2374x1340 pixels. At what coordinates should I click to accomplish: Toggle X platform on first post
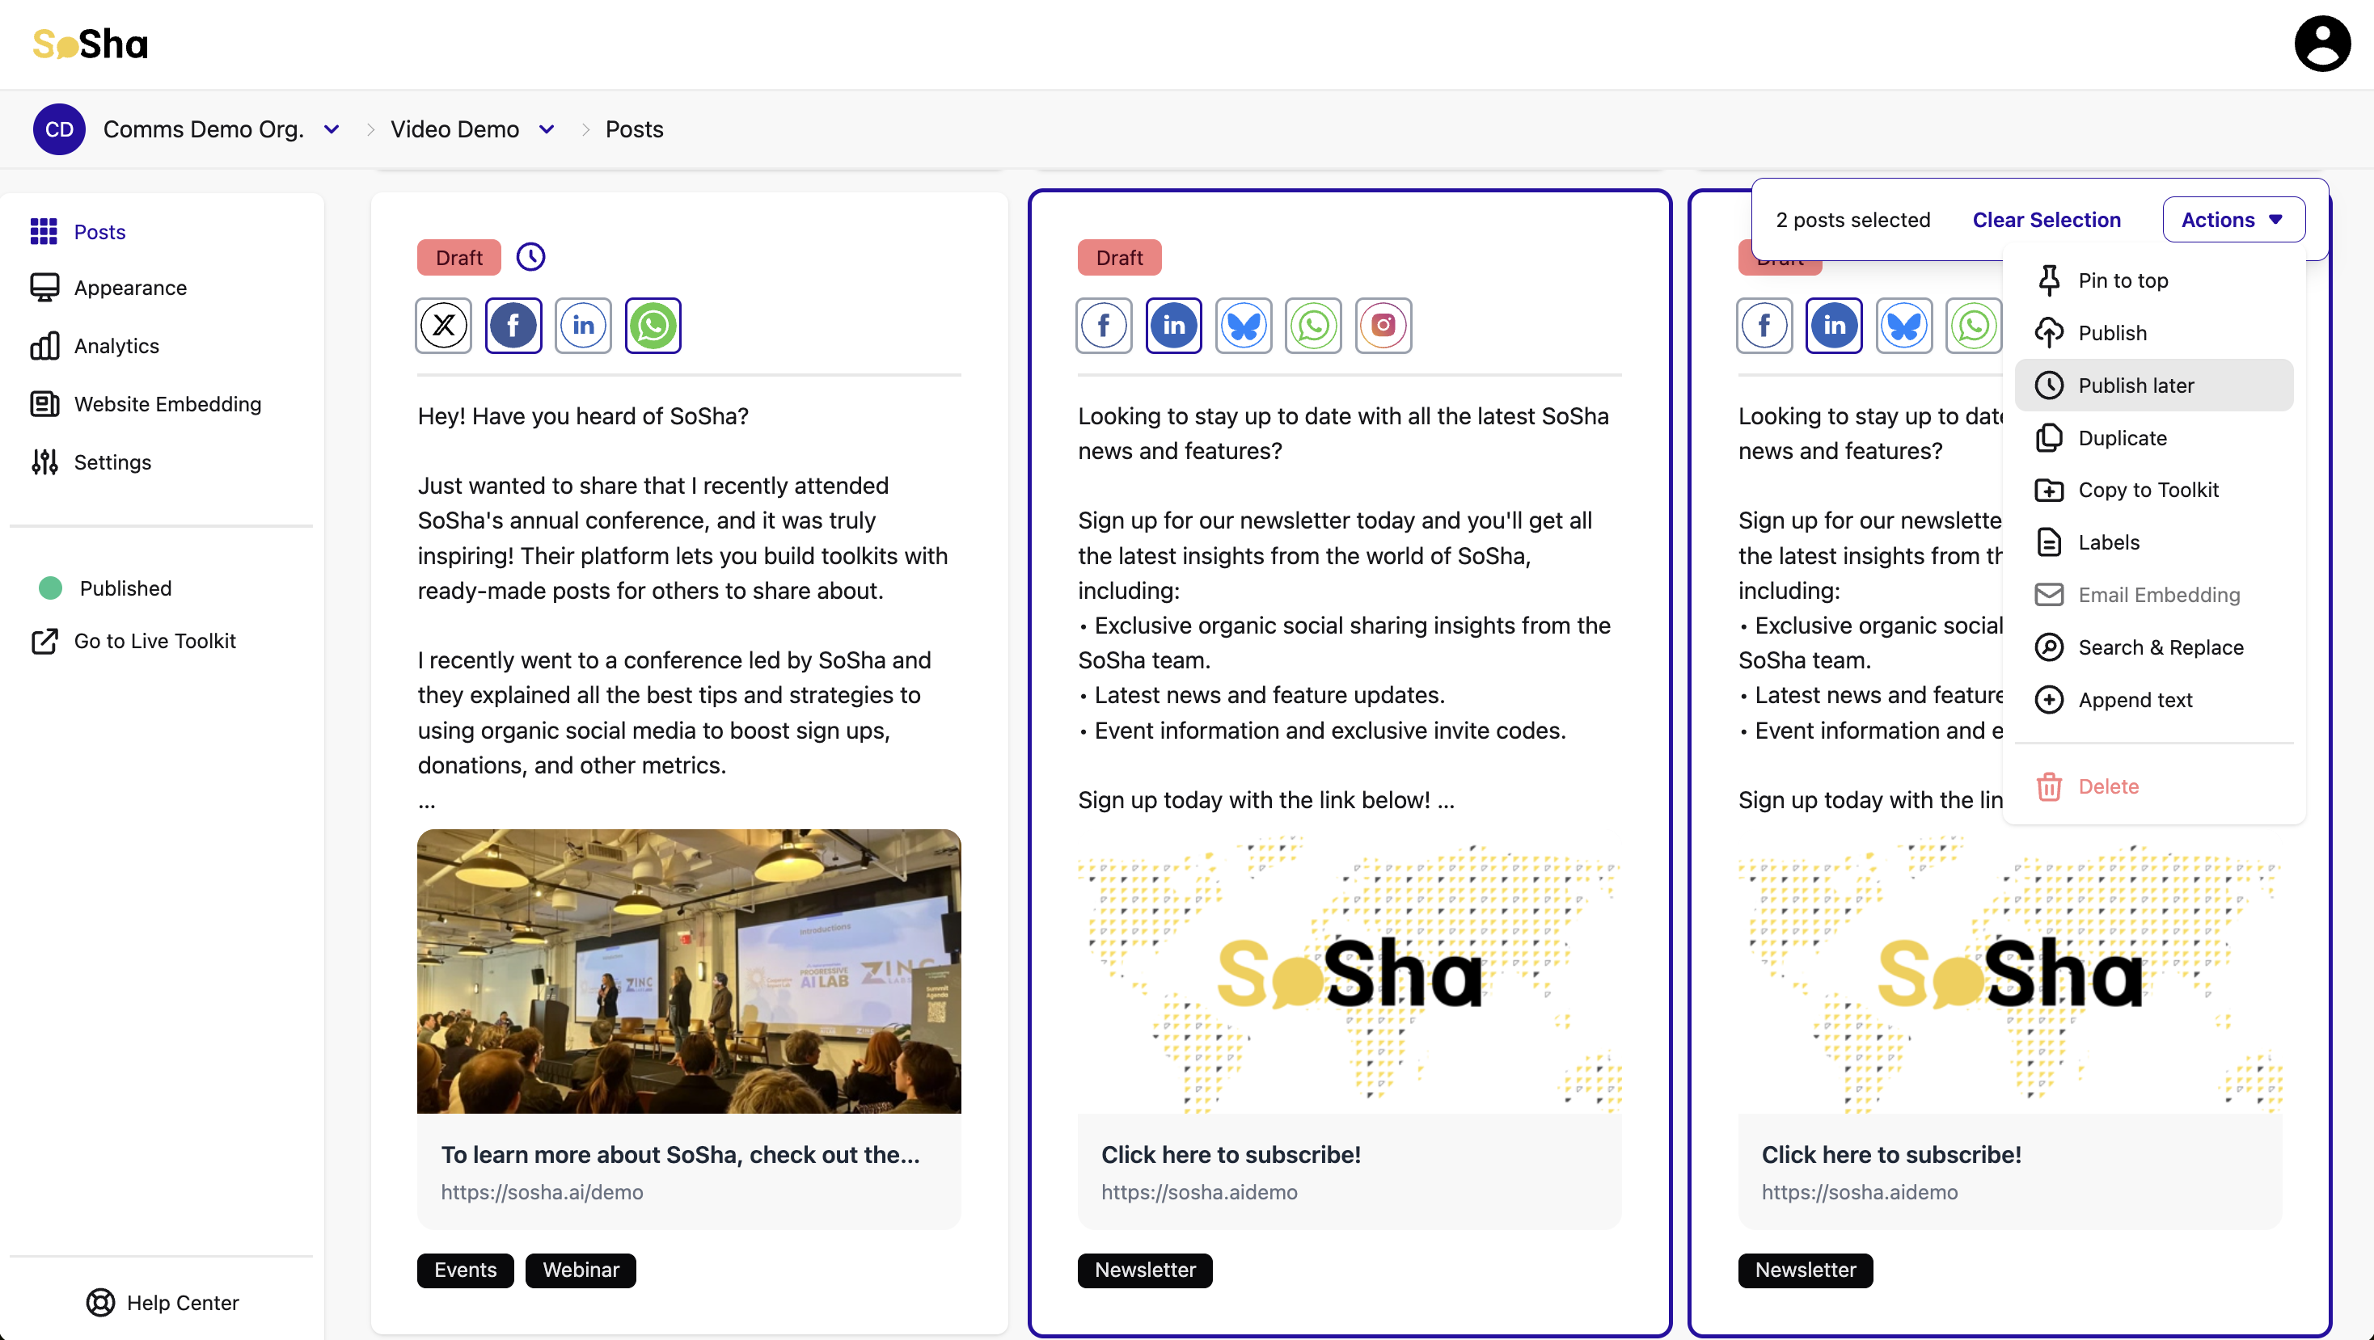(x=443, y=325)
